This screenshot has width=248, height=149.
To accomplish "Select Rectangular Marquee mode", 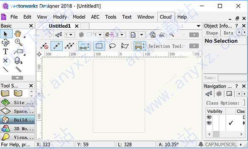I will (x=99, y=46).
